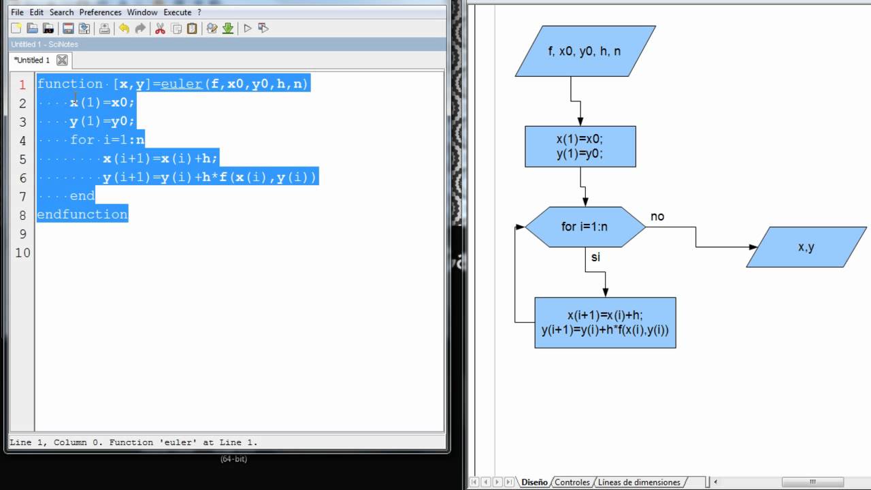Viewport: 871px width, 490px height.
Task: Click the Paste clipboard icon
Action: tap(193, 29)
